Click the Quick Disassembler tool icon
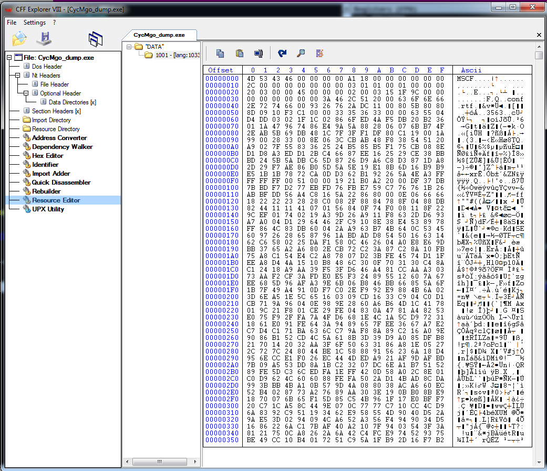 pyautogui.click(x=27, y=183)
